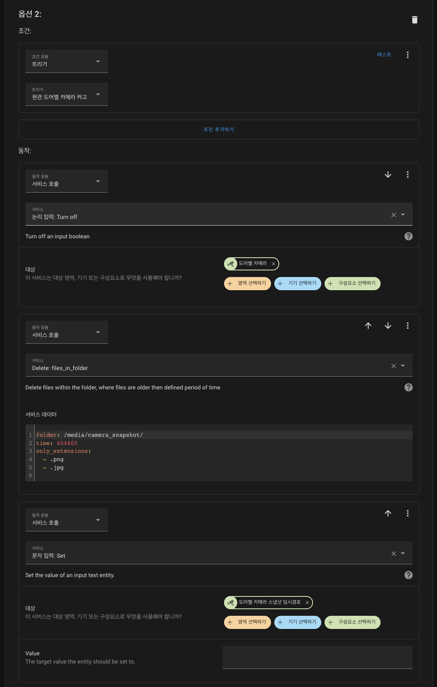Viewport: 437px width, 687px height.
Task: Open the three-dot menu for the 문자 입력: Set action
Action: tap(407, 513)
